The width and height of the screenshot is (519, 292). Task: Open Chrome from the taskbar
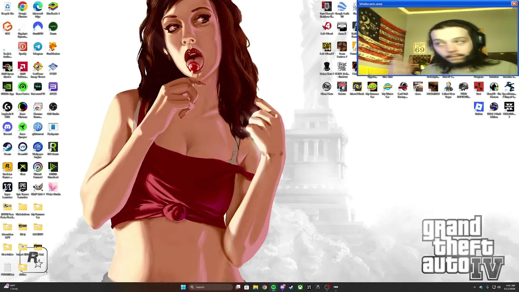pyautogui.click(x=264, y=287)
